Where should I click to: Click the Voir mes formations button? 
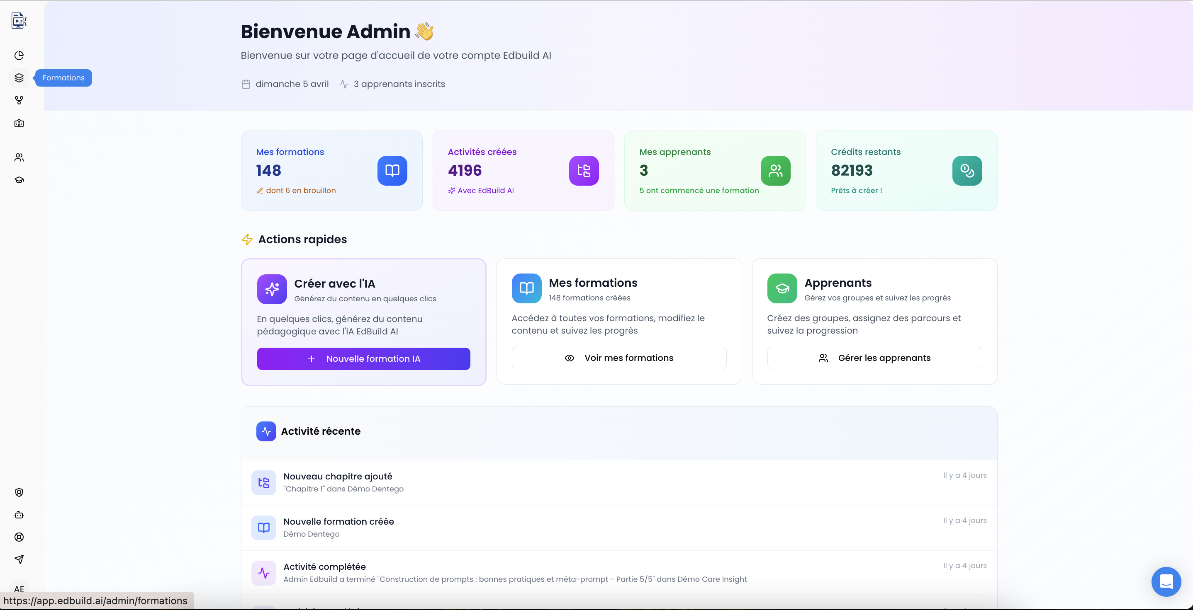click(619, 358)
